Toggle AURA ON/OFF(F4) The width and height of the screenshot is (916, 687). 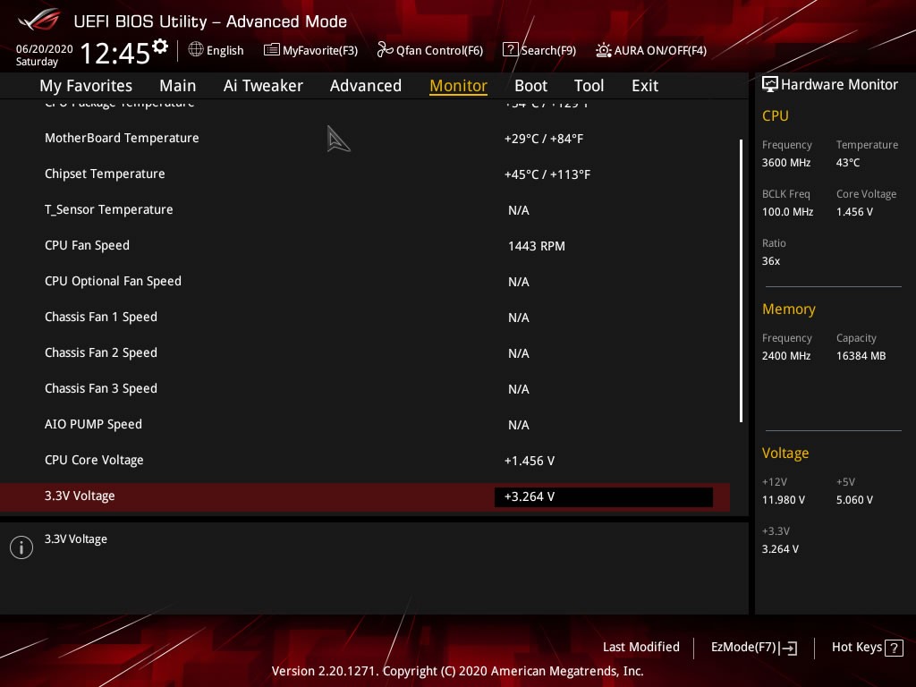click(x=651, y=50)
